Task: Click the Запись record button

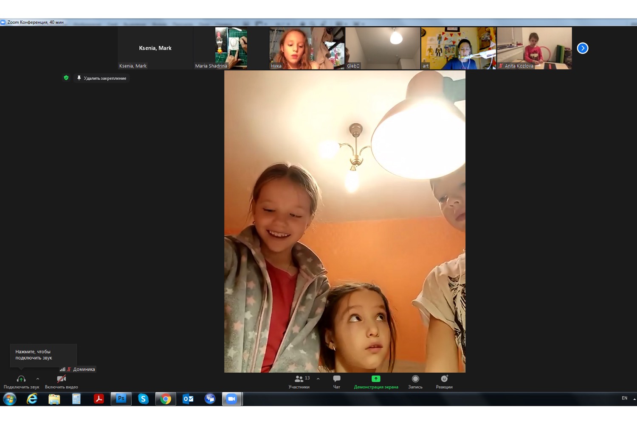Action: (x=415, y=379)
